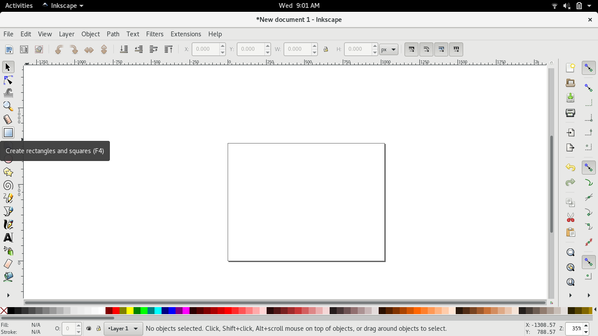This screenshot has width=598, height=336.
Task: Open the px units dropdown
Action: (x=388, y=49)
